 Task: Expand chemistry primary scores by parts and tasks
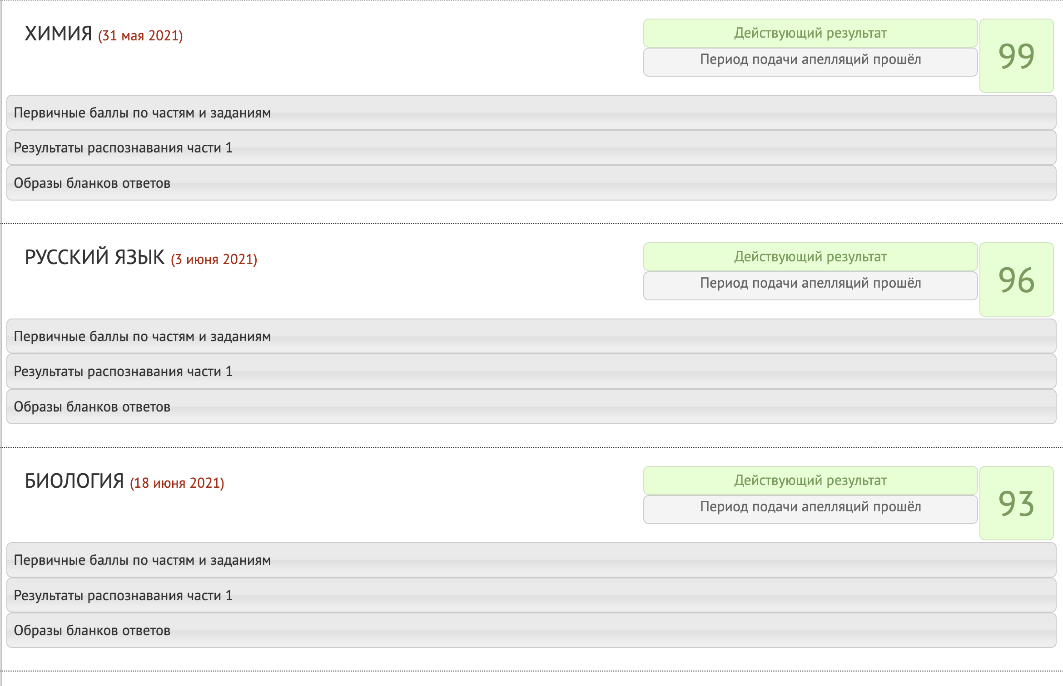pyautogui.click(x=531, y=113)
